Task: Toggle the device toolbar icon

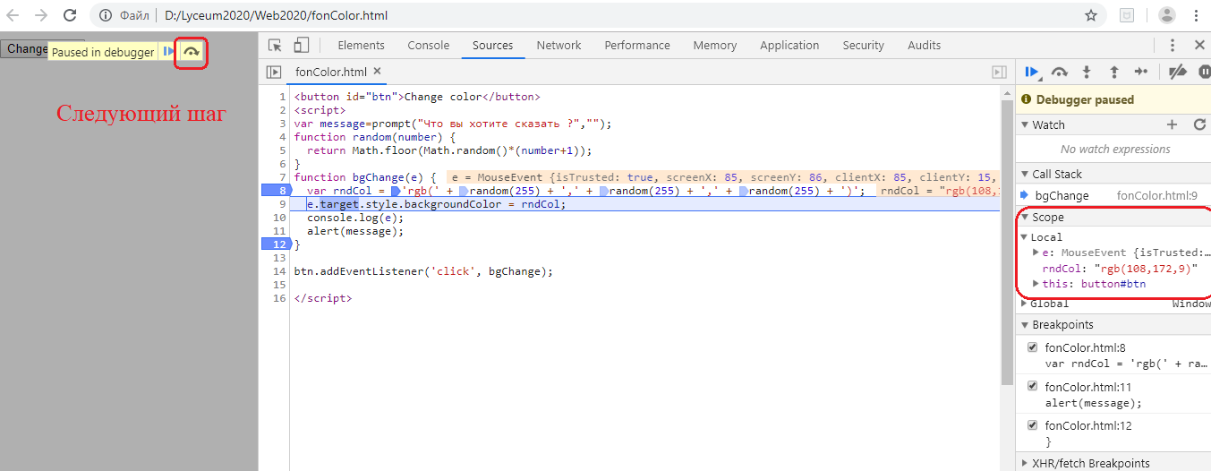Action: coord(302,46)
